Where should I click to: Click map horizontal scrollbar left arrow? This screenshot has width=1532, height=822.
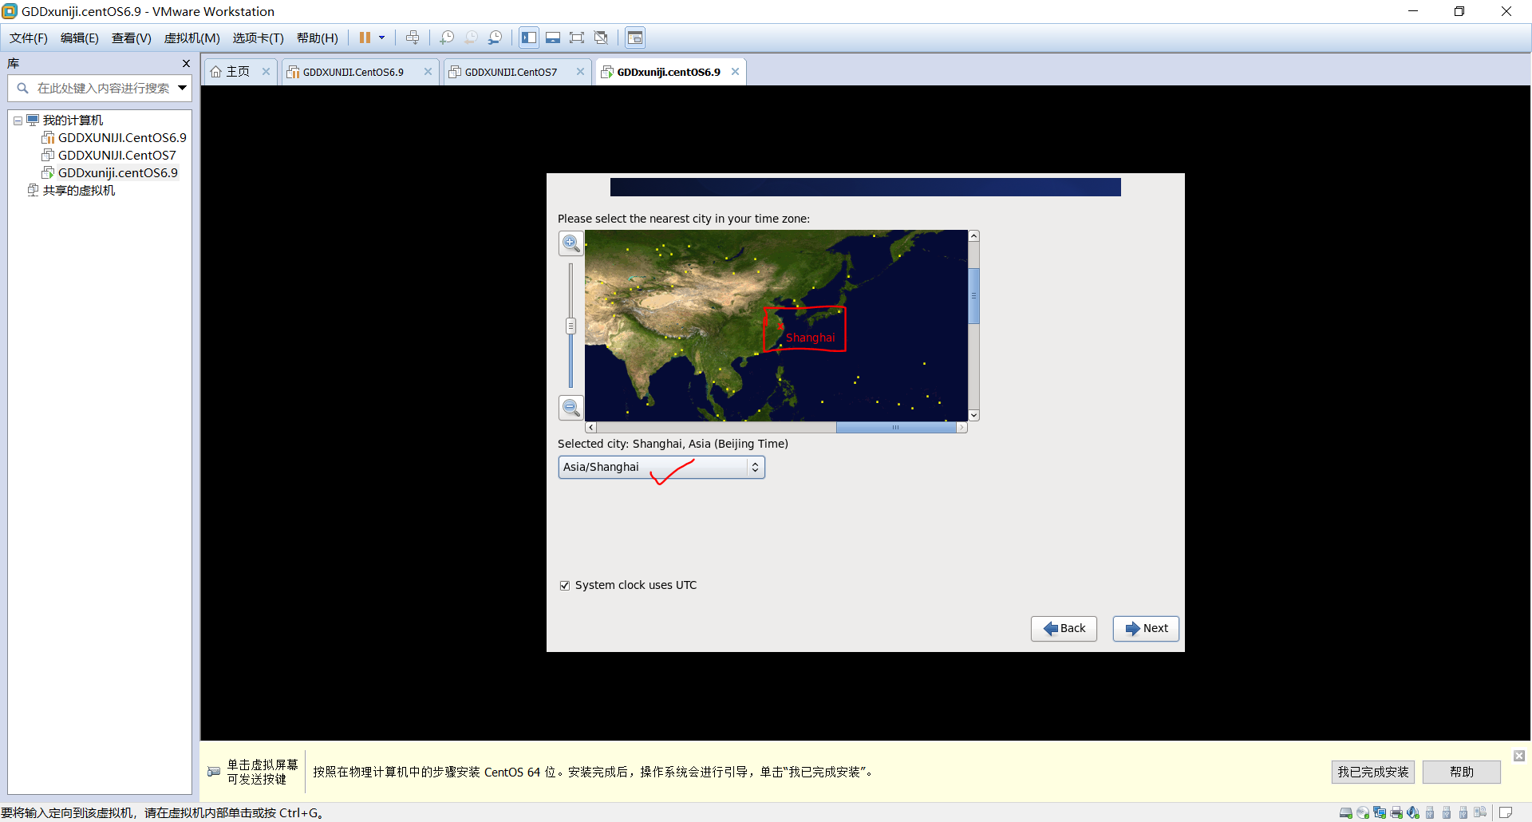591,428
